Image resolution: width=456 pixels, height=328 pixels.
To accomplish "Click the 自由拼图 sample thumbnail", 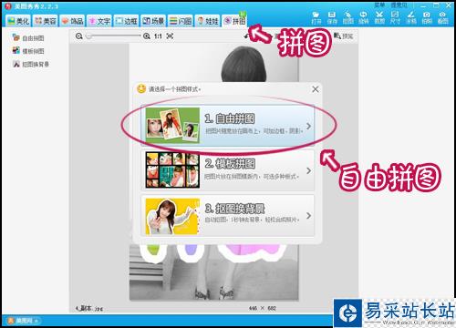I will click(x=172, y=125).
